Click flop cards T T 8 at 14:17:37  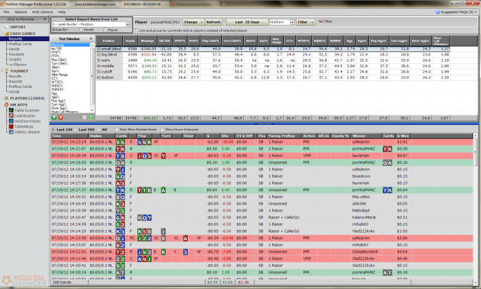(x=144, y=190)
